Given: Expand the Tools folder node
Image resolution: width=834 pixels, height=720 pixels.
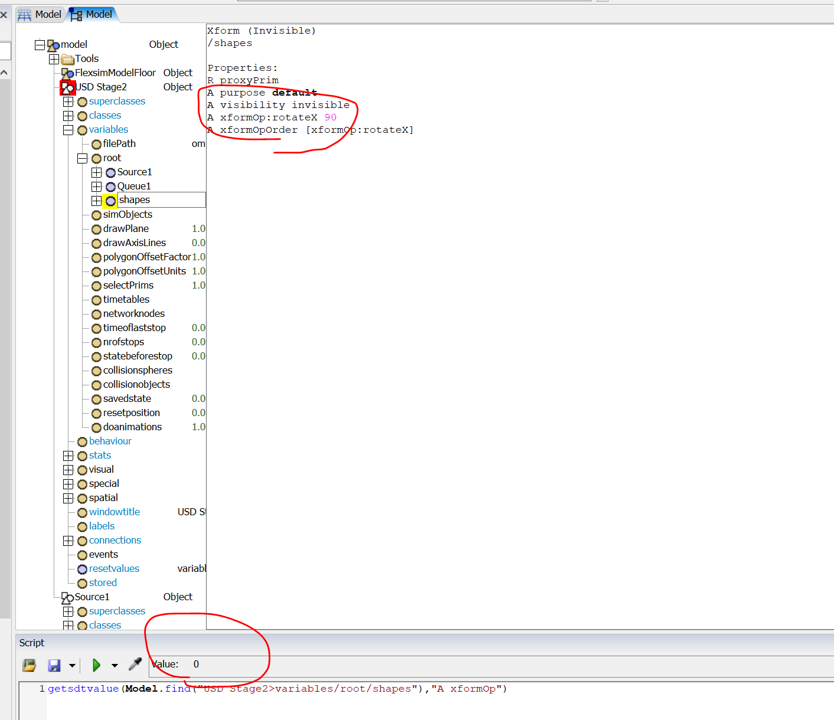Looking at the screenshot, I should click(x=54, y=59).
